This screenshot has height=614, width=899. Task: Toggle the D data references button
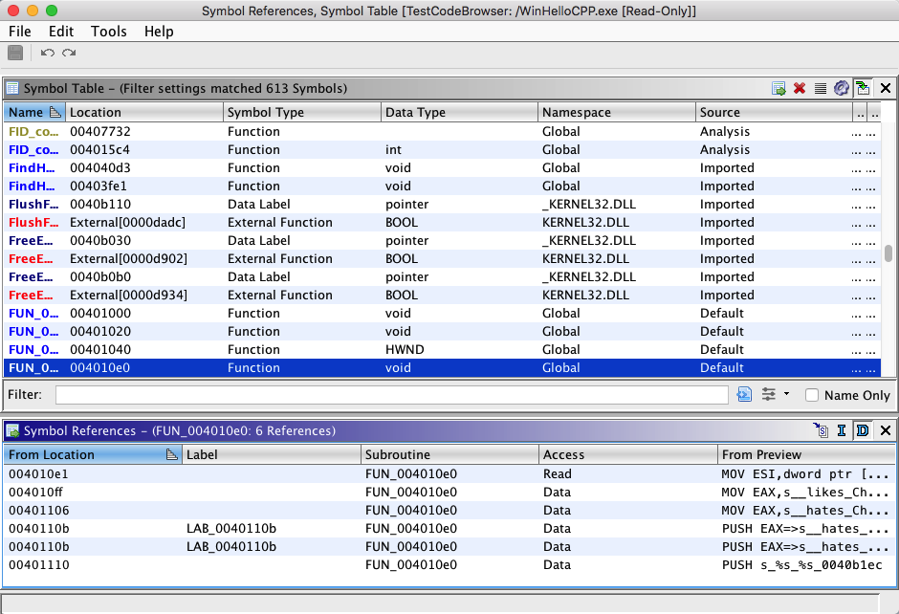(x=862, y=430)
